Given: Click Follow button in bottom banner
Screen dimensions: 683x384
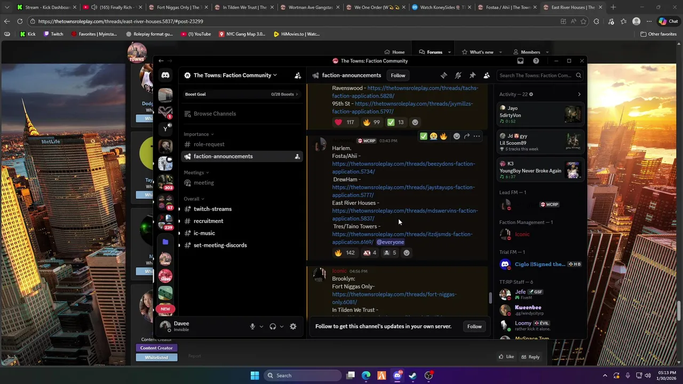Looking at the screenshot, I should 474,326.
